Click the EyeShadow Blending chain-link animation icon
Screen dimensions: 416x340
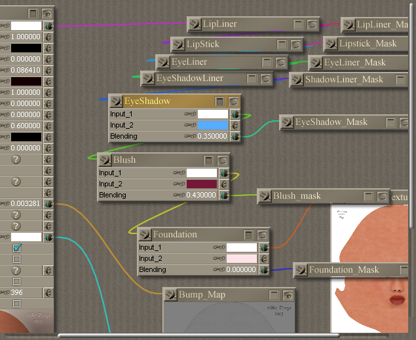(x=190, y=137)
